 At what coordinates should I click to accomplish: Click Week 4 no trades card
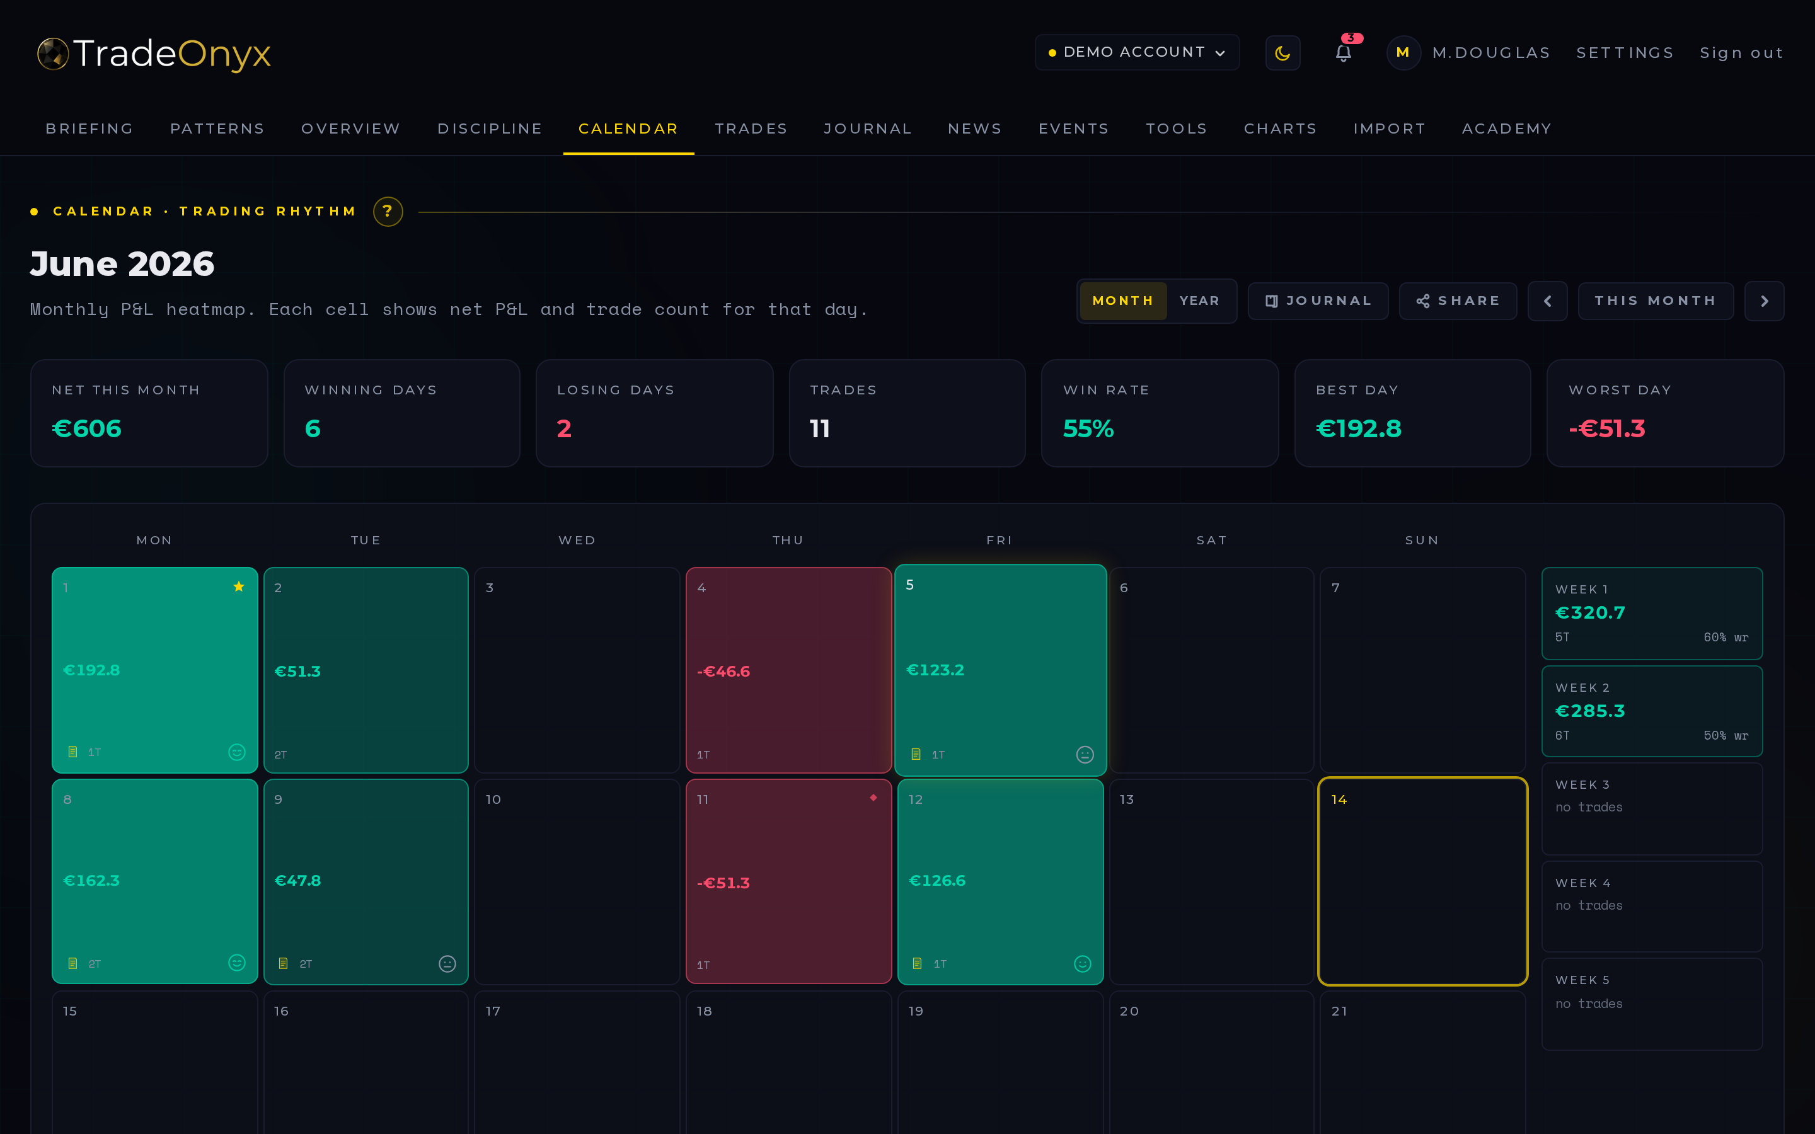tap(1652, 907)
